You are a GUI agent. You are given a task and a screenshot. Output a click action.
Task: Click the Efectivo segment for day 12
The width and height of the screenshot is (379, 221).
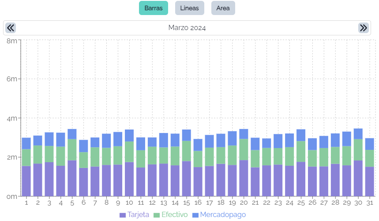[x=152, y=156]
